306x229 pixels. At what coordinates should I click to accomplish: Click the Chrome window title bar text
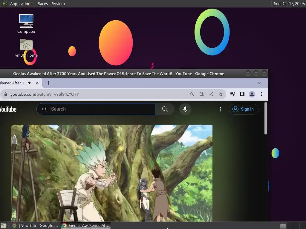[x=119, y=74]
